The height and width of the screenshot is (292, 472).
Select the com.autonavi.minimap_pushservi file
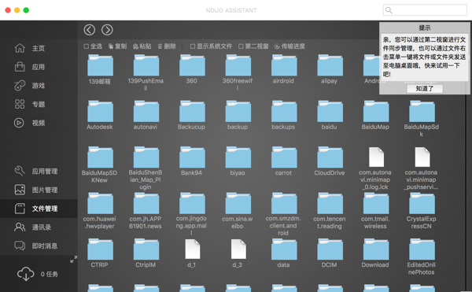click(x=422, y=157)
